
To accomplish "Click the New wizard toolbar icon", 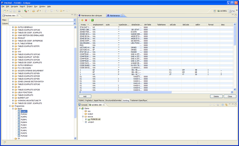I will point(5,11).
